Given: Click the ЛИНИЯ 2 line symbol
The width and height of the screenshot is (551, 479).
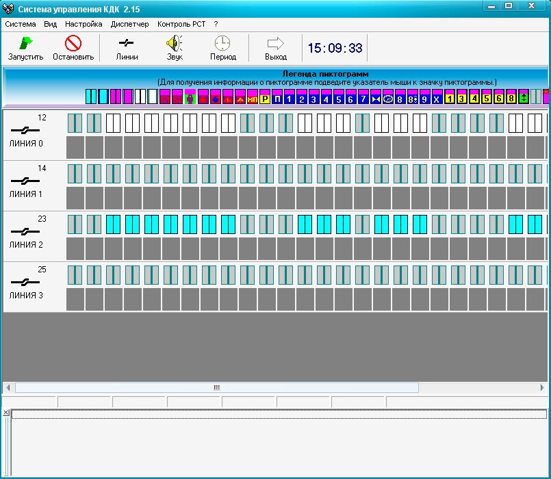Looking at the screenshot, I should coord(25,231).
